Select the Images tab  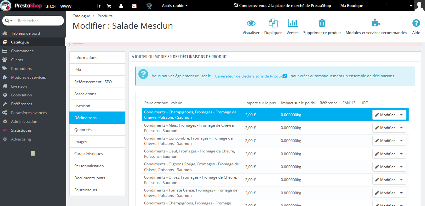pos(97,142)
